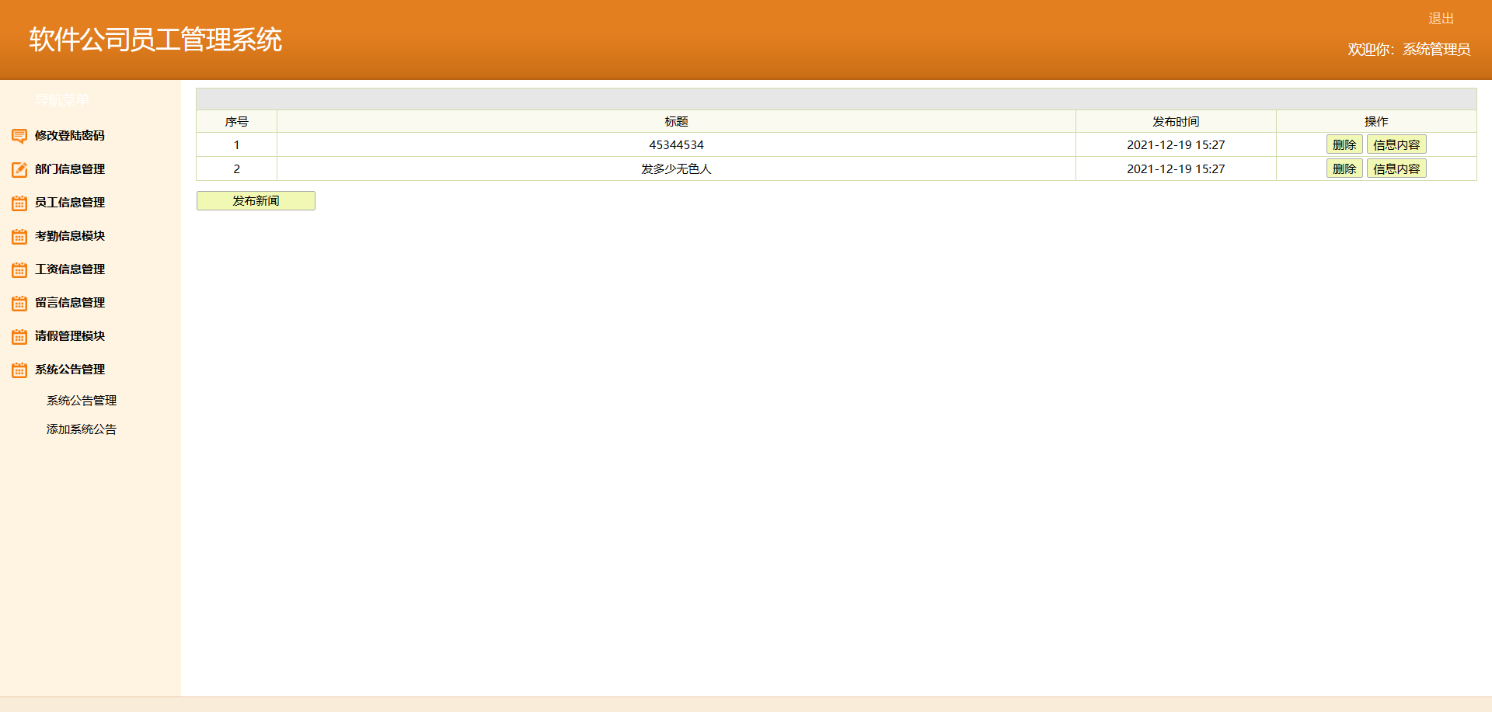Viewport: 1492px width, 712px height.
Task: Expand the 请假管理模块 menu
Action: click(x=69, y=335)
